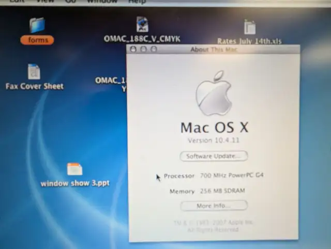Click the About This Mac title bar
331x249 pixels.
click(213, 50)
